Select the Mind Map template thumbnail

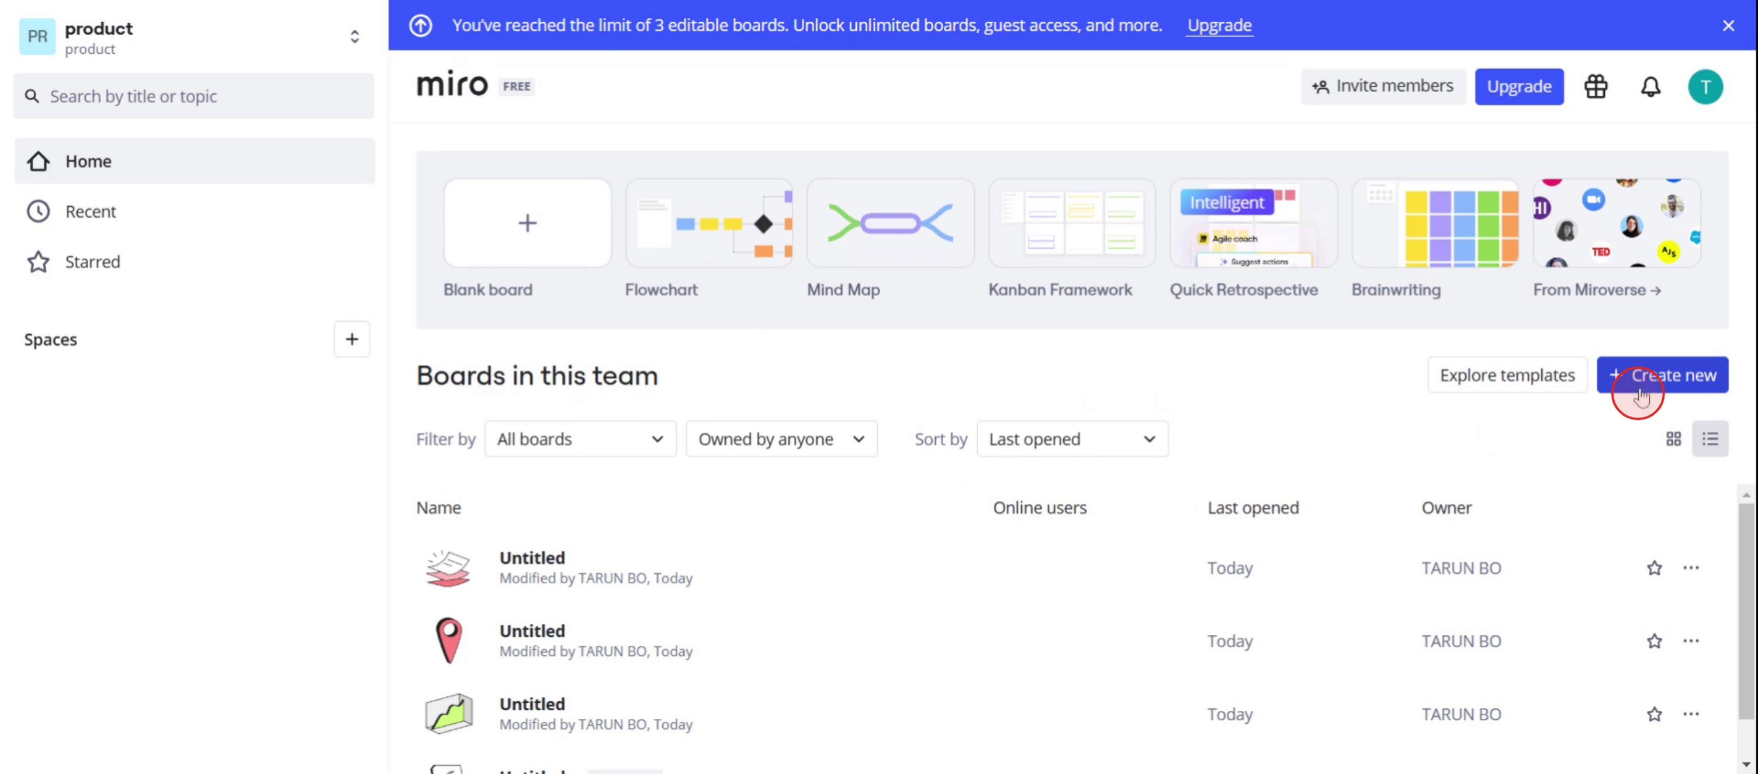tap(890, 223)
